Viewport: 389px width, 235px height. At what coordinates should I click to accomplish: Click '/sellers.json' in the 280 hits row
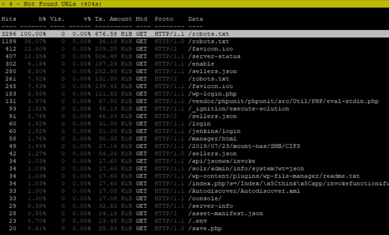click(212, 71)
